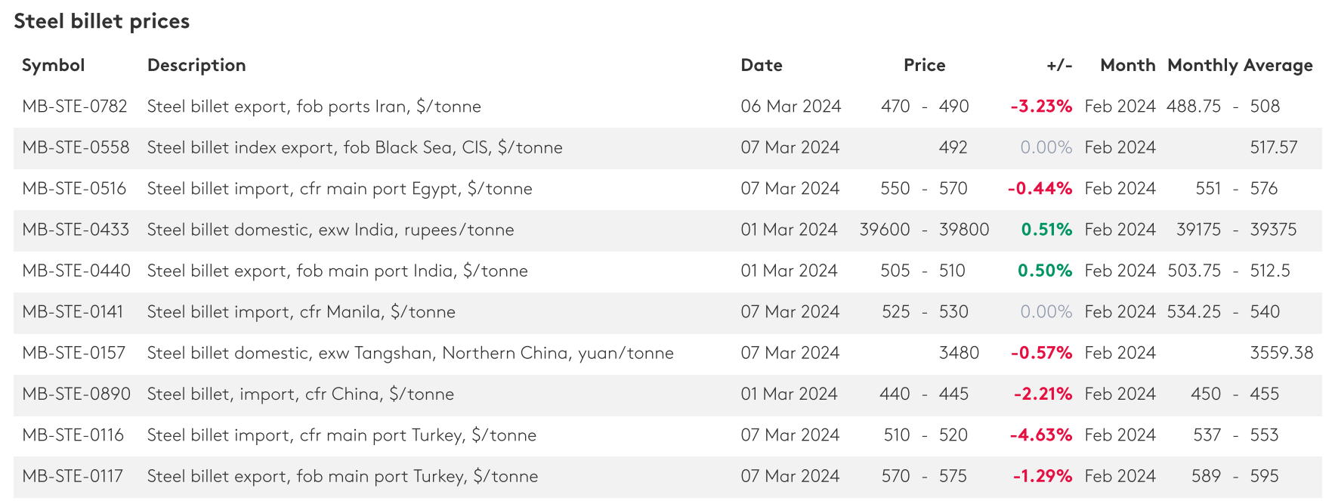The height and width of the screenshot is (501, 1335).
Task: Click the Description column header
Action: 196,66
